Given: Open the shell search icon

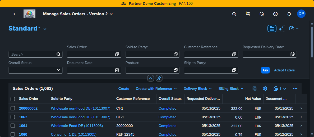Looking at the screenshot, I should click(234, 14).
